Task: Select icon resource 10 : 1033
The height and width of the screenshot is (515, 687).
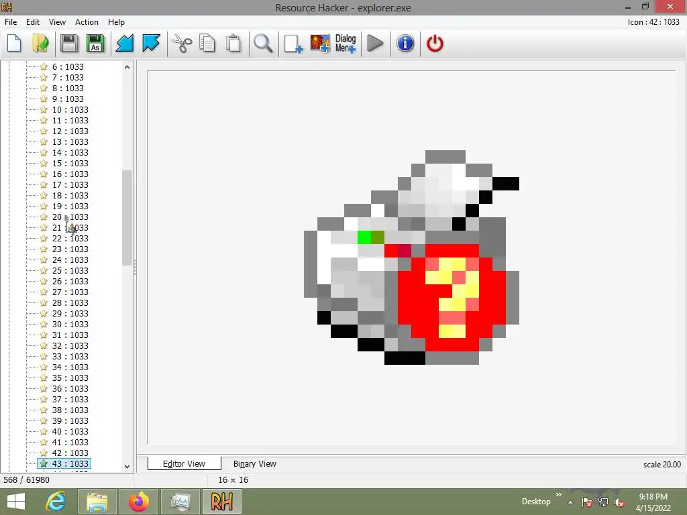Action: point(70,109)
